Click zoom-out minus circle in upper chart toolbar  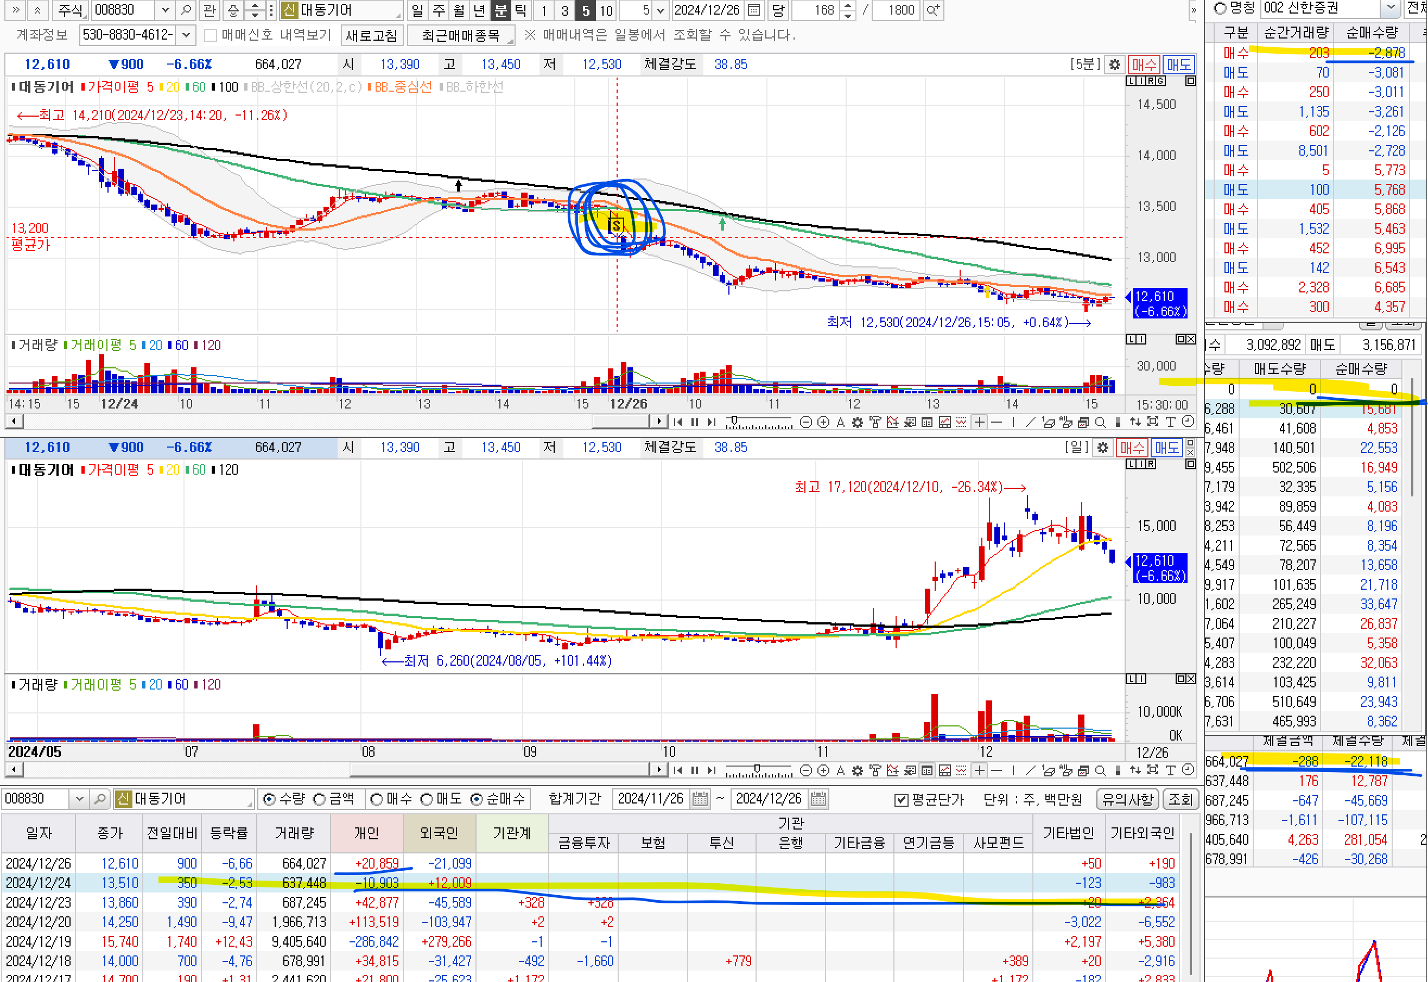(805, 422)
